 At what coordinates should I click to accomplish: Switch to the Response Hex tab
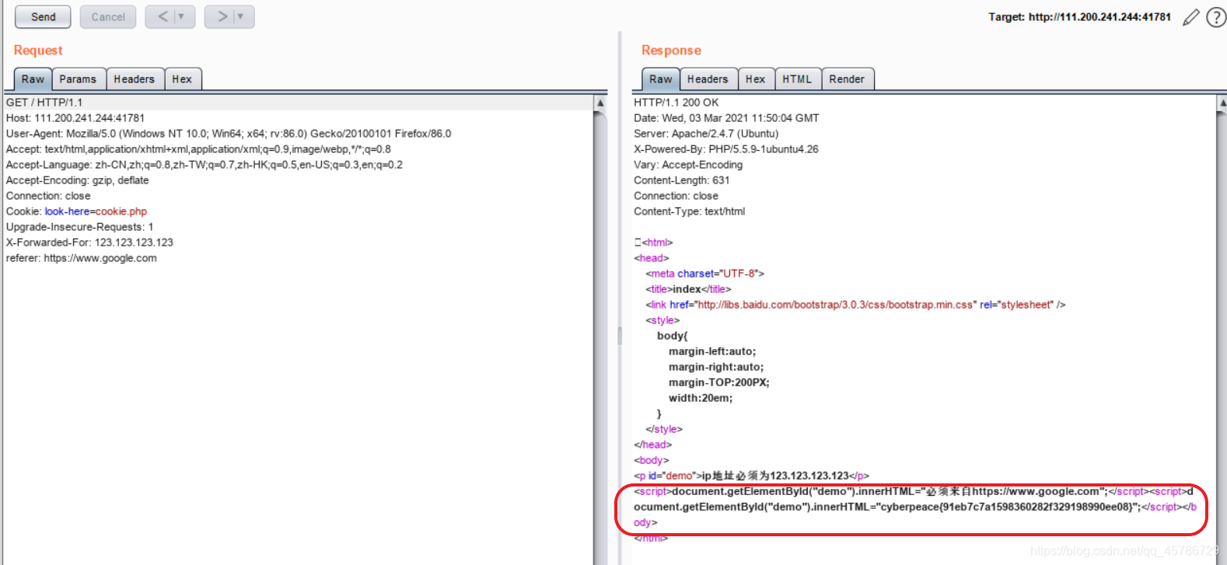tap(755, 79)
